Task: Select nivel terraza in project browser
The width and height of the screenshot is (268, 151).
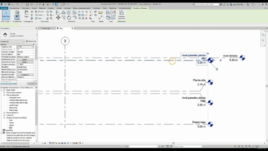Action: click(x=14, y=105)
